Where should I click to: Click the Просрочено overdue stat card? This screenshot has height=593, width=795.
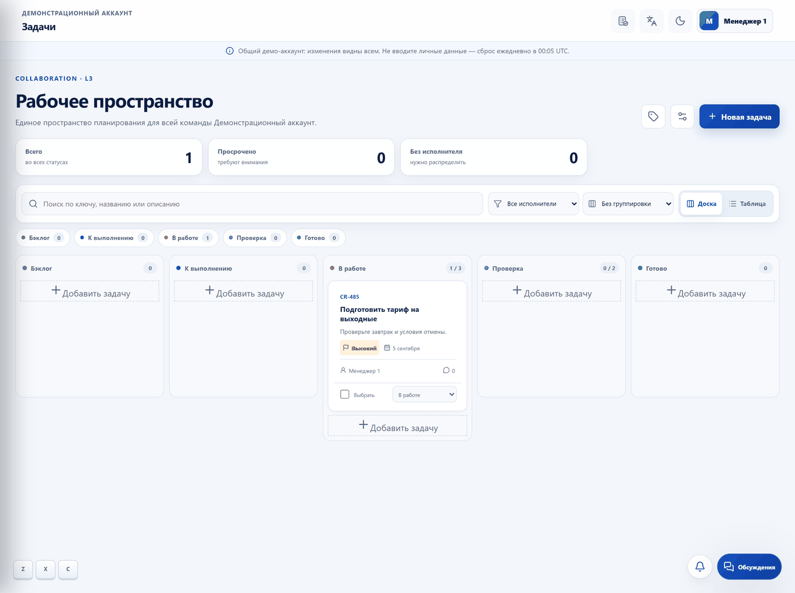point(302,157)
